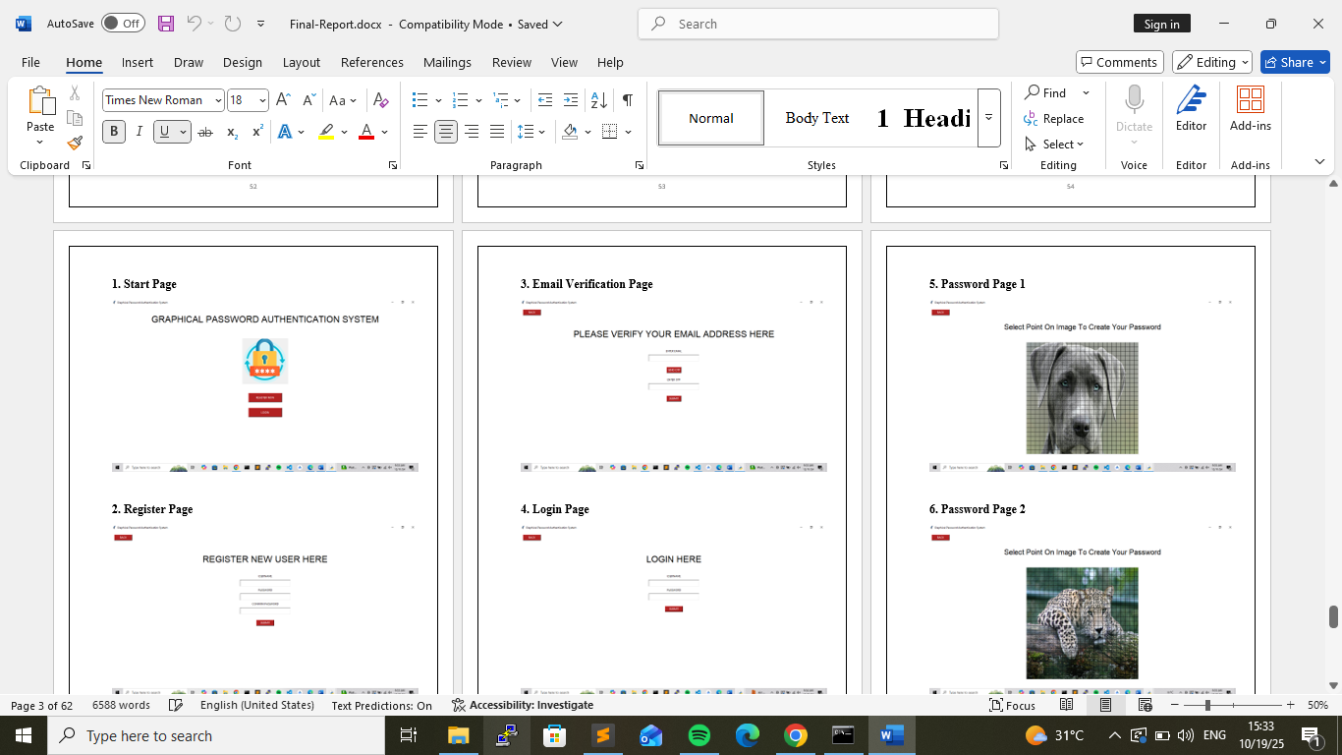The height and width of the screenshot is (755, 1342).
Task: Open the Comments pane
Action: point(1119,62)
